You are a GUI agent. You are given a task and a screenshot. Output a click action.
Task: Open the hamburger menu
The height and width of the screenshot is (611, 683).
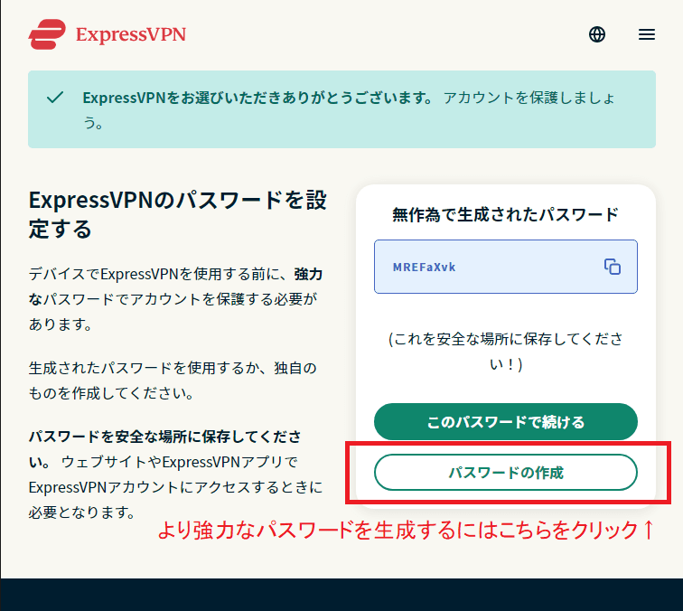pos(647,34)
